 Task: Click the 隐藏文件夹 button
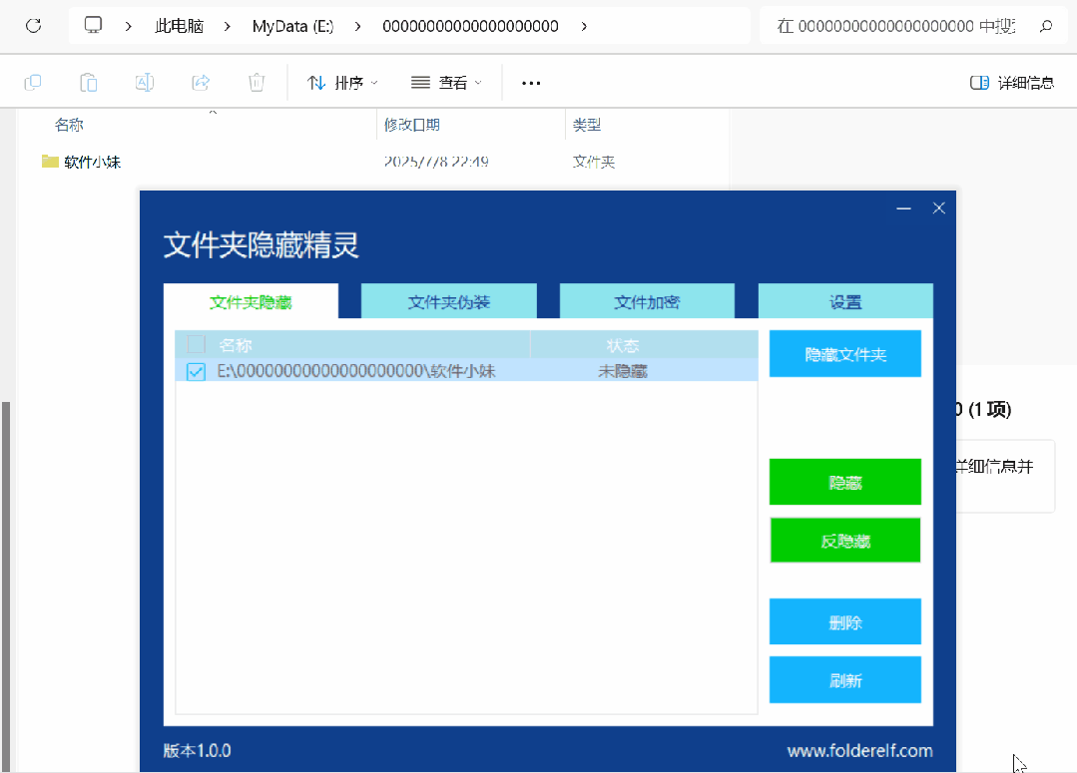click(844, 353)
